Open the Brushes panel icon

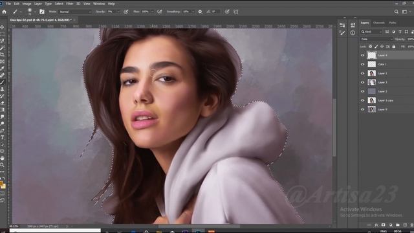point(342,33)
